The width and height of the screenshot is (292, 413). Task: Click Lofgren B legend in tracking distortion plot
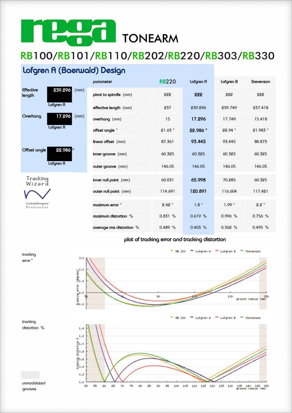click(226, 318)
